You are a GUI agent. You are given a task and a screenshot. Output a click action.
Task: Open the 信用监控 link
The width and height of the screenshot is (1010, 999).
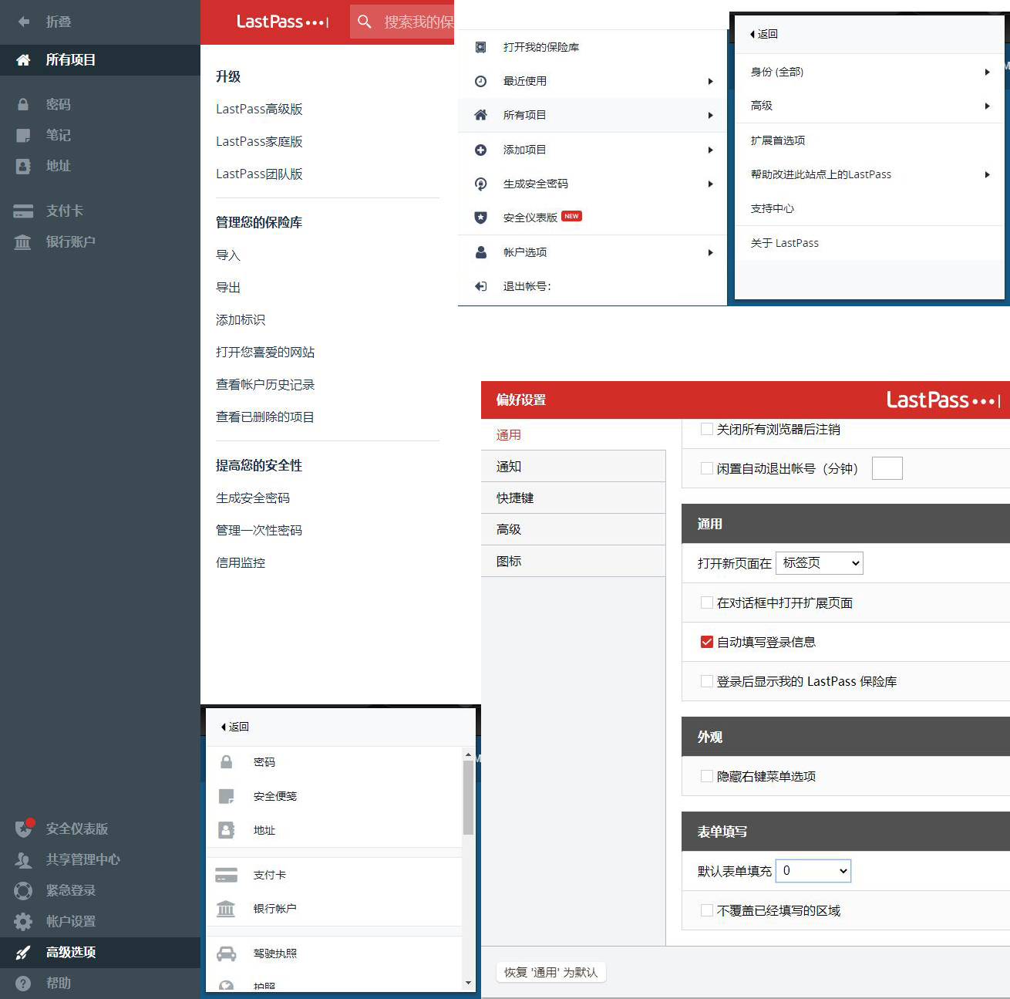pos(241,563)
